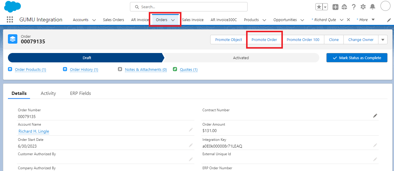Click the Quotes green tag icon
394x171 pixels.
[175, 69]
